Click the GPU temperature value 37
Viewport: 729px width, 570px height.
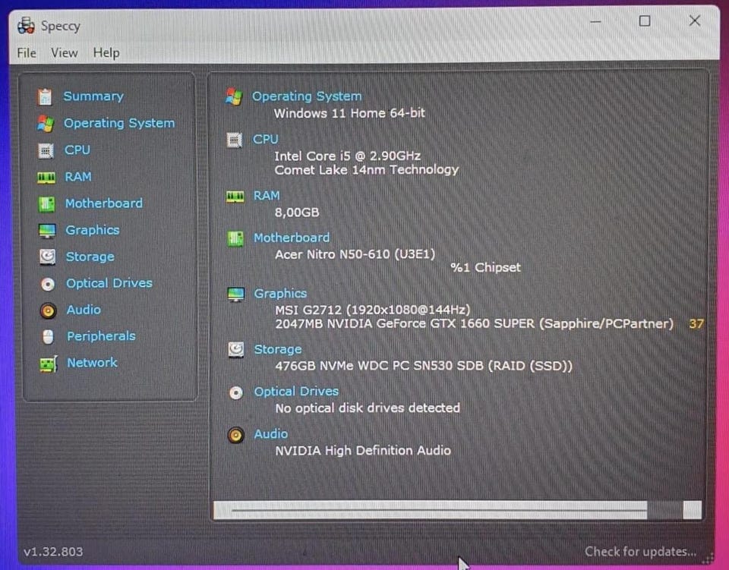tap(696, 324)
